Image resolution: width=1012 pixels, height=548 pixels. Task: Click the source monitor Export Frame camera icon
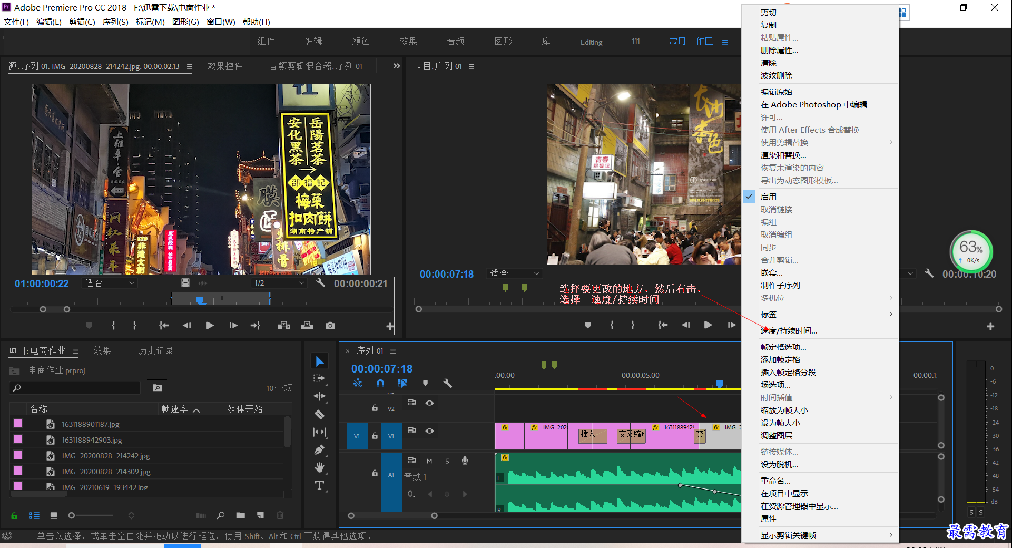pos(330,326)
